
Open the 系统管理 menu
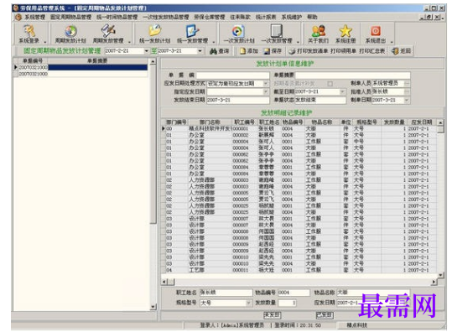(34, 17)
